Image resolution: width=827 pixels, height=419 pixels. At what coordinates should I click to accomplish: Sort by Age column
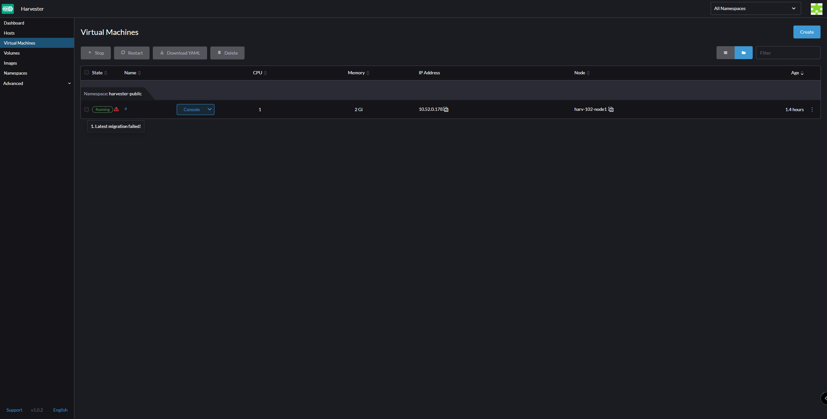pyautogui.click(x=797, y=73)
